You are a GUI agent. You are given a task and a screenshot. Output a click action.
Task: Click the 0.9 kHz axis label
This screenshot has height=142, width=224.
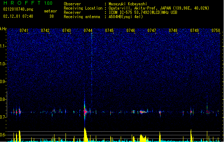[3, 82]
